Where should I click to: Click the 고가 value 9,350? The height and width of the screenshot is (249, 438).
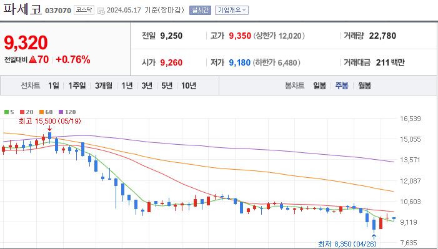pyautogui.click(x=240, y=36)
